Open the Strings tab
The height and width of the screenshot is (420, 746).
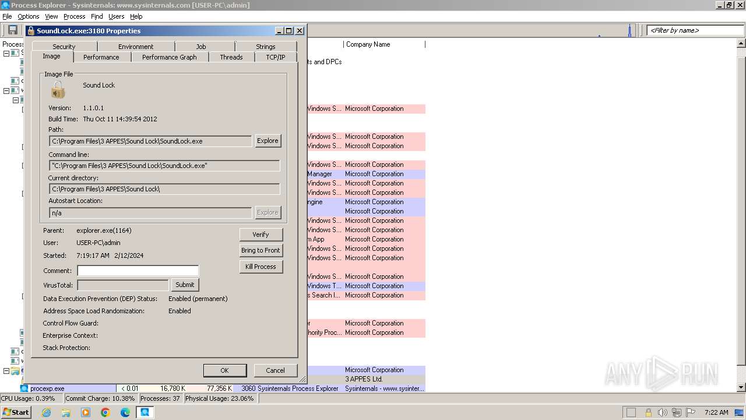[266, 47]
